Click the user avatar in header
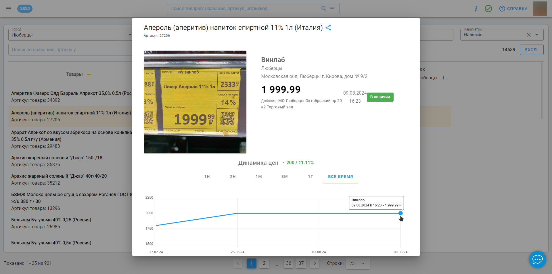 coord(540,9)
